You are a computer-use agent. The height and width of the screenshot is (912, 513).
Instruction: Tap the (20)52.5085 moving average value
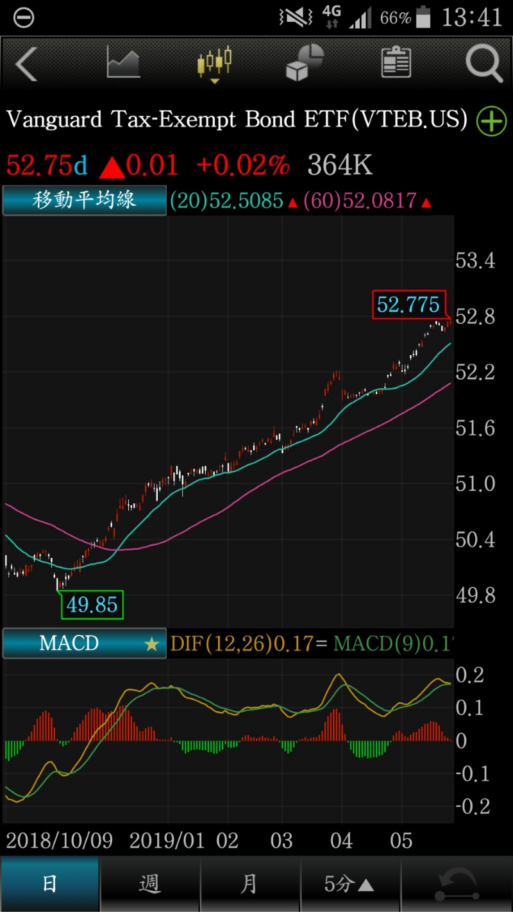click(x=227, y=201)
